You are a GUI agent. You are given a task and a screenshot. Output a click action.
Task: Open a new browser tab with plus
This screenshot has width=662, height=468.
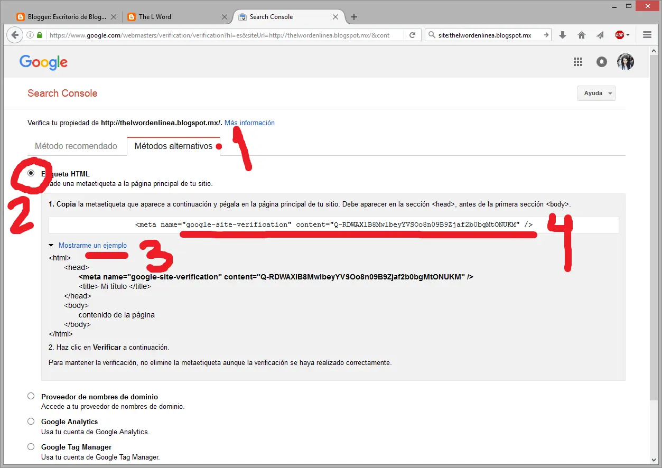(x=354, y=17)
